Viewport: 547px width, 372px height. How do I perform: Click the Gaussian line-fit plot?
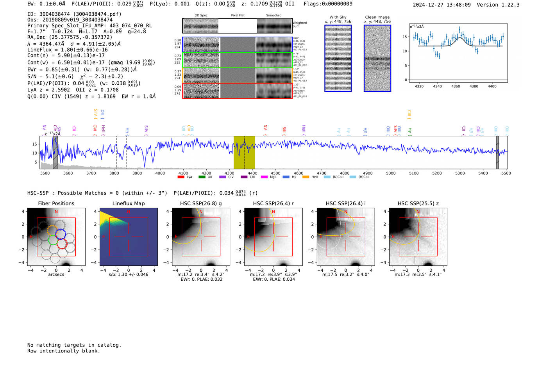click(x=458, y=53)
